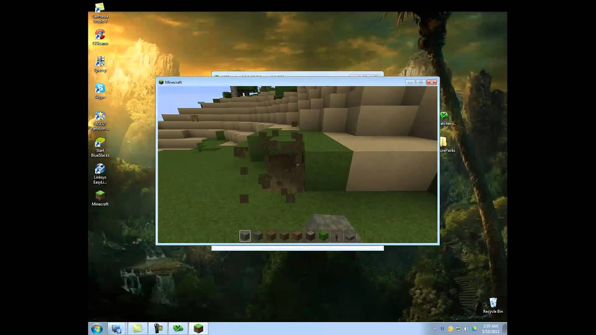
Task: Open Camtasia Studio 7 desktop shortcut
Action: click(100, 13)
